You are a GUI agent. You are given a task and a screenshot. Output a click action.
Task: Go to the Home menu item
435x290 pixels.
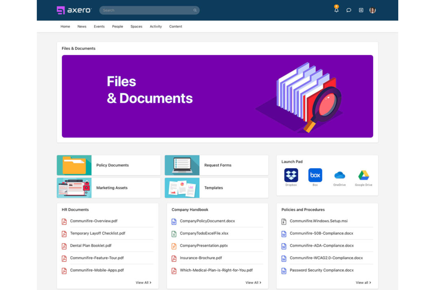click(x=65, y=26)
